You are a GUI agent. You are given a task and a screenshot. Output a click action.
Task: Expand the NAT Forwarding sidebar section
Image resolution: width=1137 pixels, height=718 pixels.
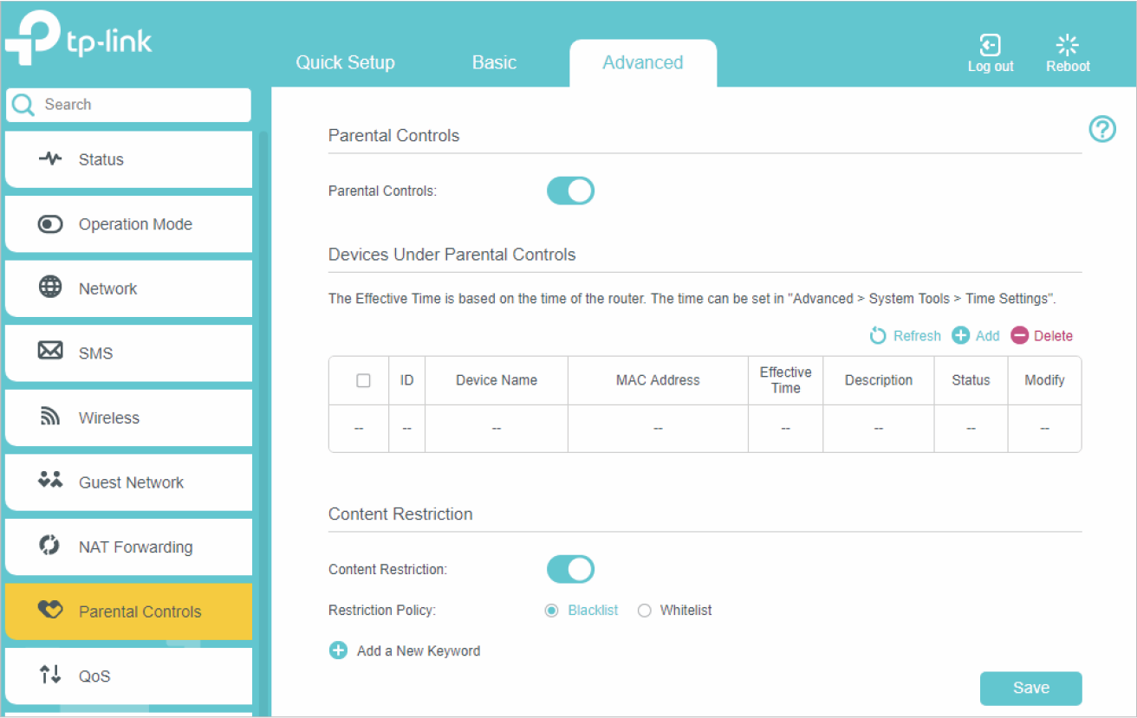(134, 547)
